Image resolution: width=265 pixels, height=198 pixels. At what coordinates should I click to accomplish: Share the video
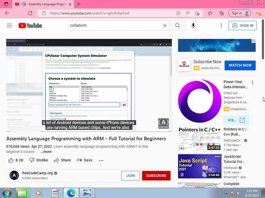62,160
